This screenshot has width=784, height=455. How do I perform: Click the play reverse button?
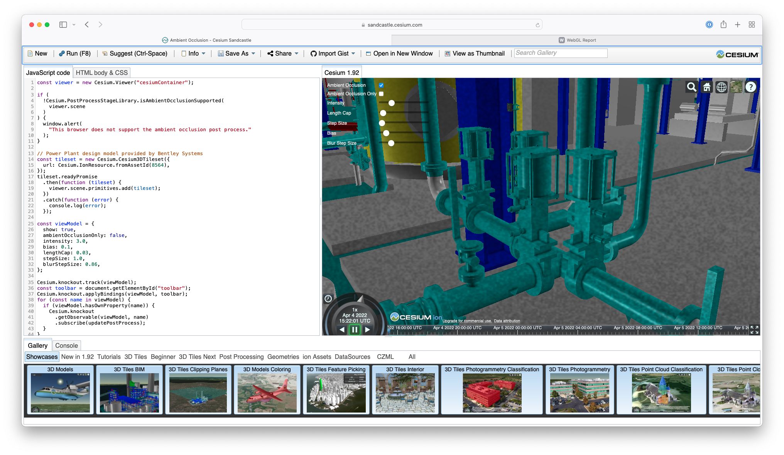(x=342, y=330)
